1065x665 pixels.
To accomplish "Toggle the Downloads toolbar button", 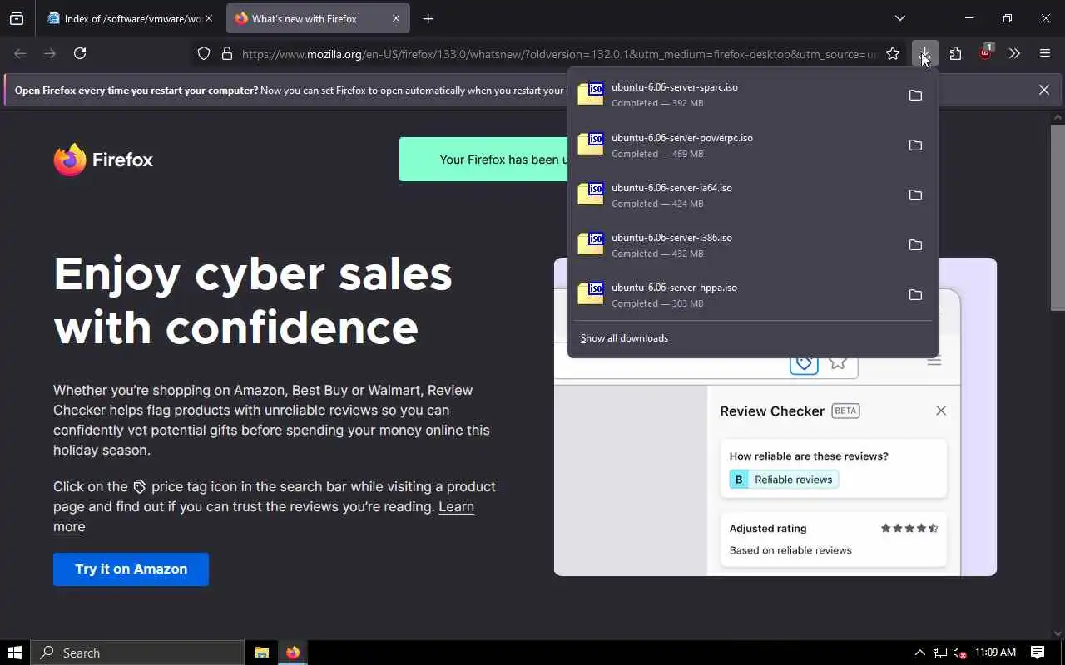I will tap(924, 53).
